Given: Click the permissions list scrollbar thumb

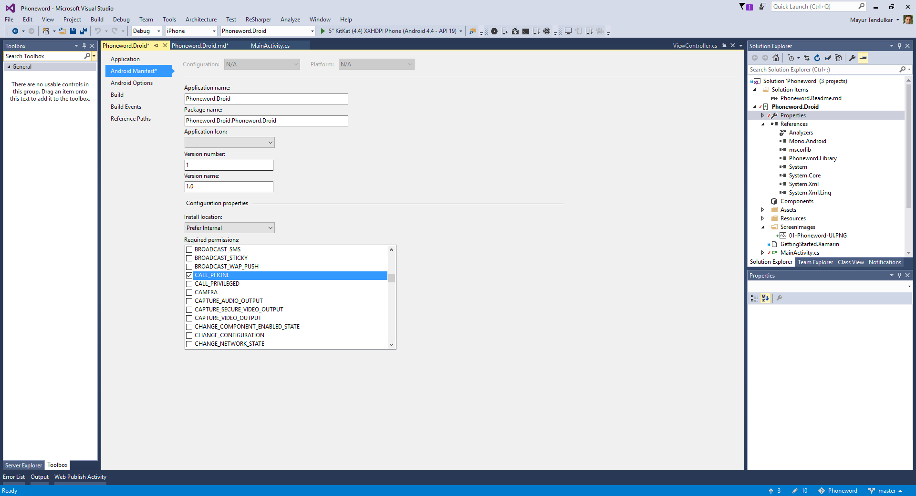Looking at the screenshot, I should point(392,278).
